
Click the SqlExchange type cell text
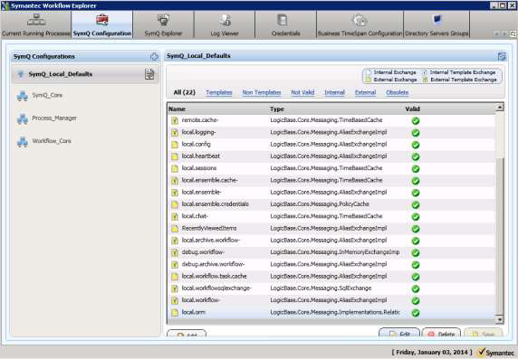pos(321,288)
